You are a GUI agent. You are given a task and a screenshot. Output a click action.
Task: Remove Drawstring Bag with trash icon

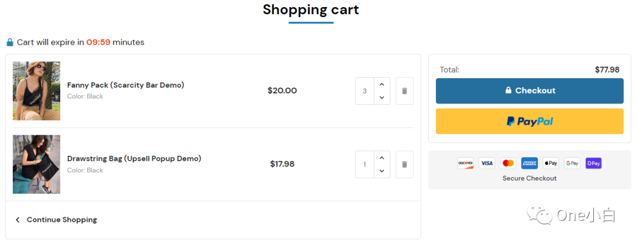click(404, 164)
